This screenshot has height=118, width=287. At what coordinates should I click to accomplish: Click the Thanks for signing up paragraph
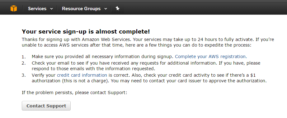[x=148, y=42]
